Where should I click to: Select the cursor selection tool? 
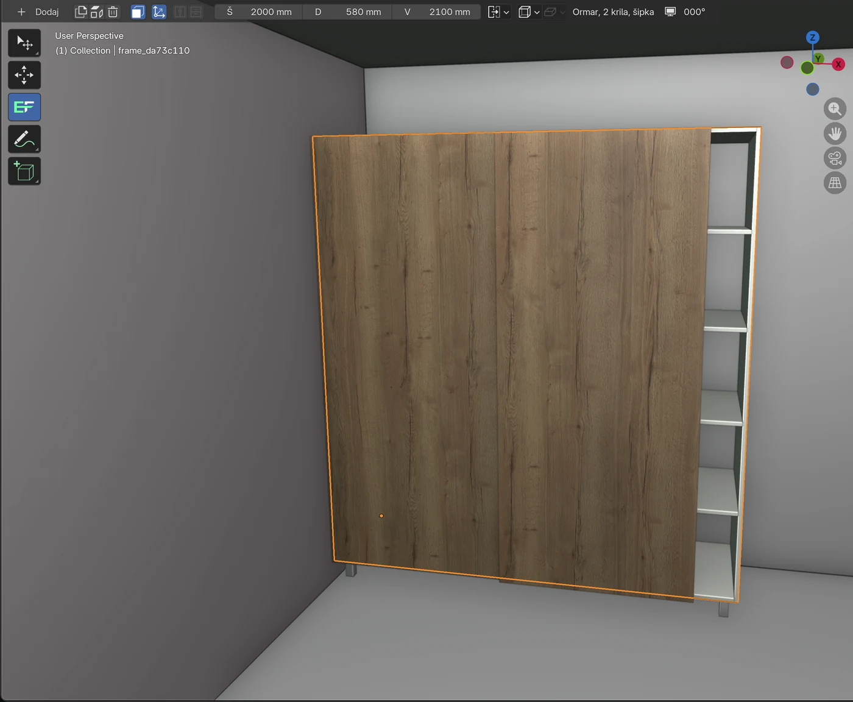(24, 43)
